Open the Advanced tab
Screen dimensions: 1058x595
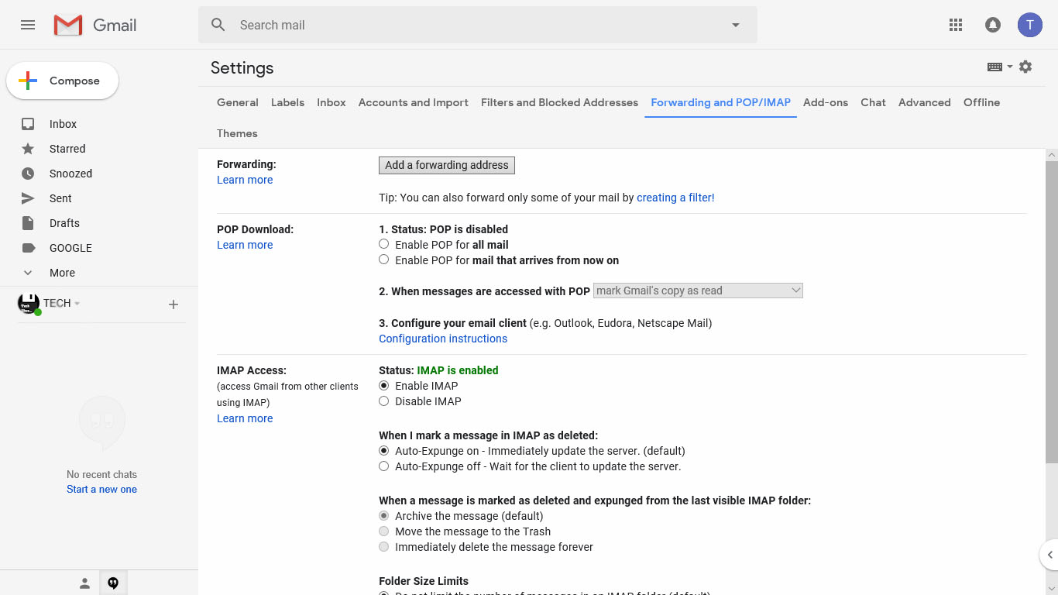coord(925,102)
